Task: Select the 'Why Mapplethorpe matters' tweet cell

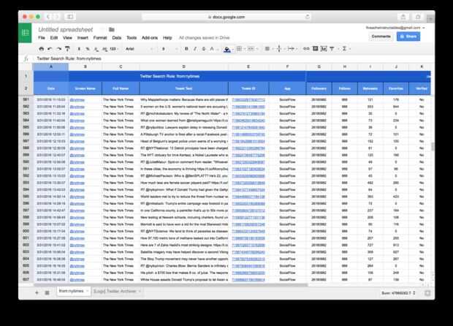Action: (183, 99)
